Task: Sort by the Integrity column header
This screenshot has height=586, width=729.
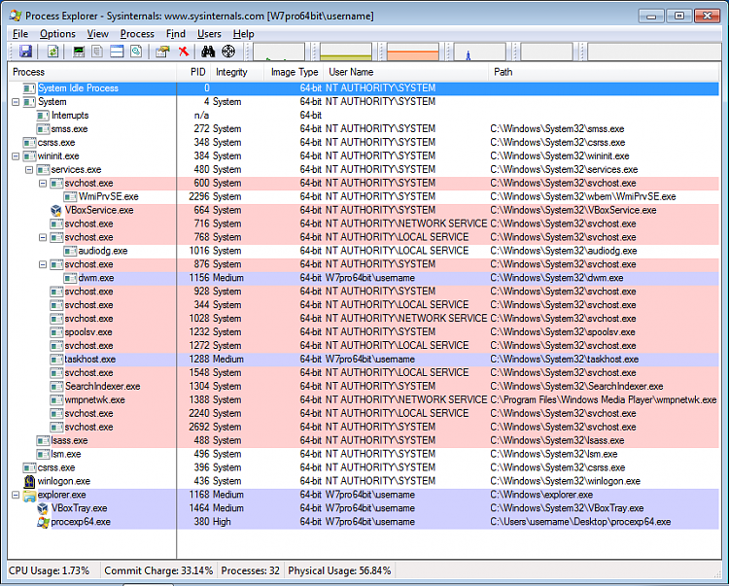Action: [x=237, y=72]
